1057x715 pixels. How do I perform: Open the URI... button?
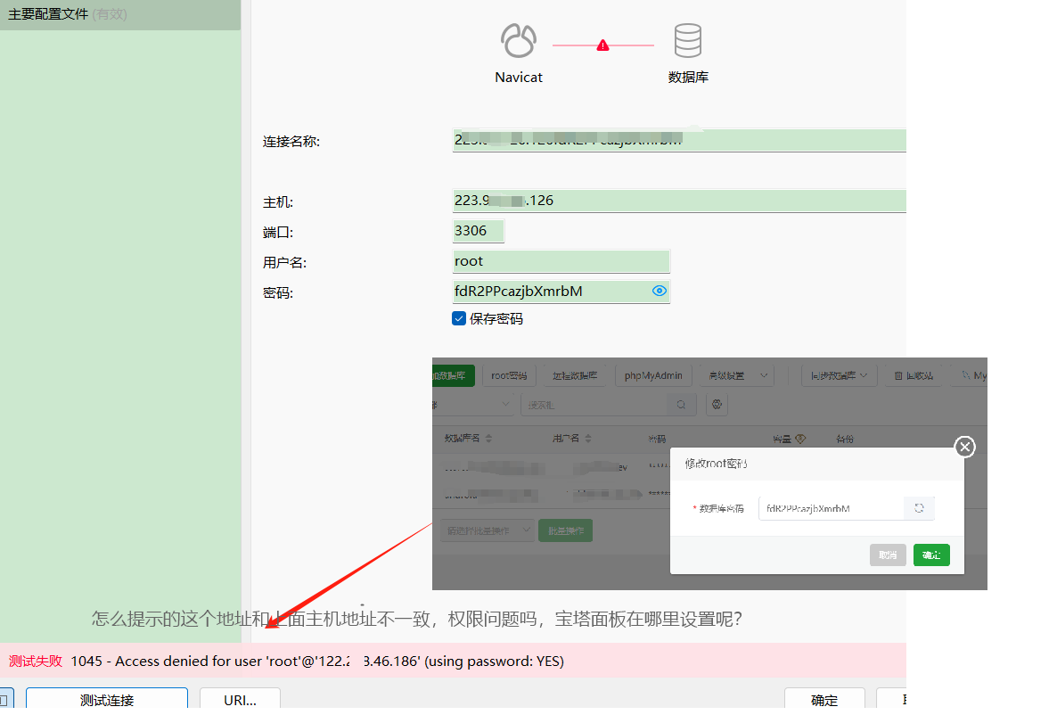click(x=240, y=700)
